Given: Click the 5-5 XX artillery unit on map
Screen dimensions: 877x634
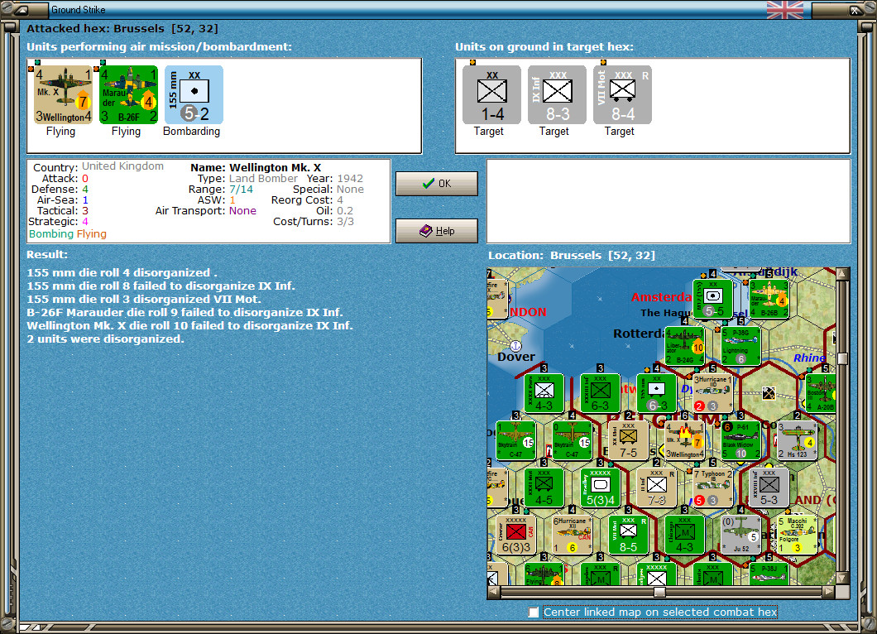Looking at the screenshot, I should coord(712,299).
